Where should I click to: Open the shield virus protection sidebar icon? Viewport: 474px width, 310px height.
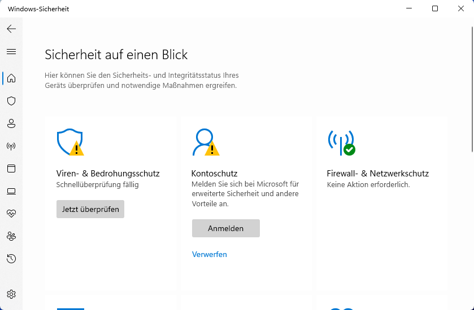tap(11, 101)
